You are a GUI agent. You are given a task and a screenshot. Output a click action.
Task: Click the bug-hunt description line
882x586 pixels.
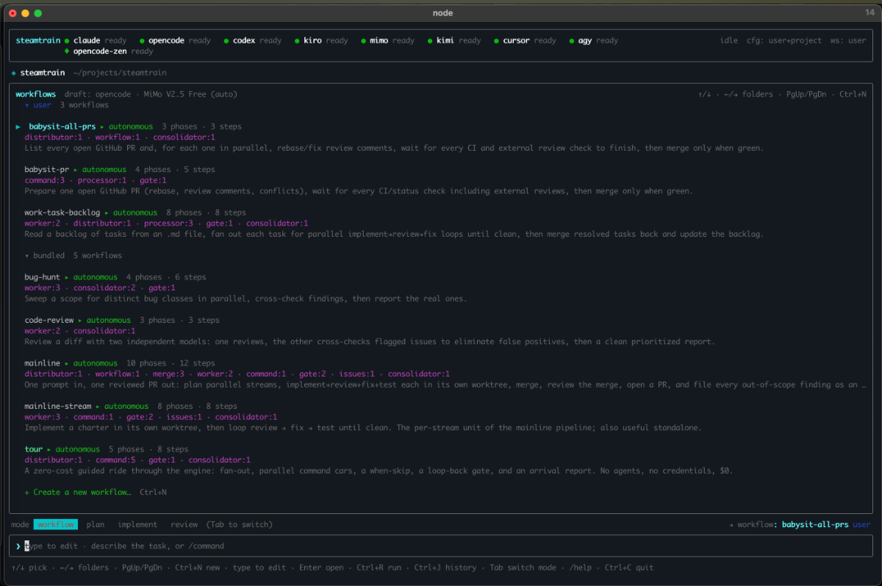coord(245,299)
